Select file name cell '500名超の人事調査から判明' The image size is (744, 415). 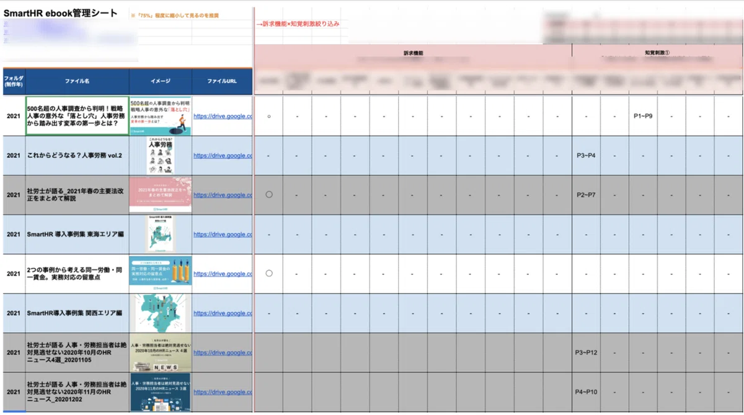77,116
